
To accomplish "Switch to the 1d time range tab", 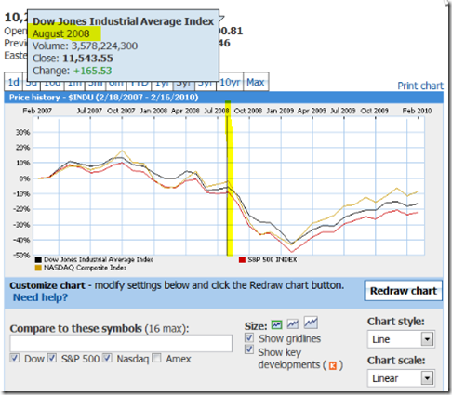I will point(13,82).
